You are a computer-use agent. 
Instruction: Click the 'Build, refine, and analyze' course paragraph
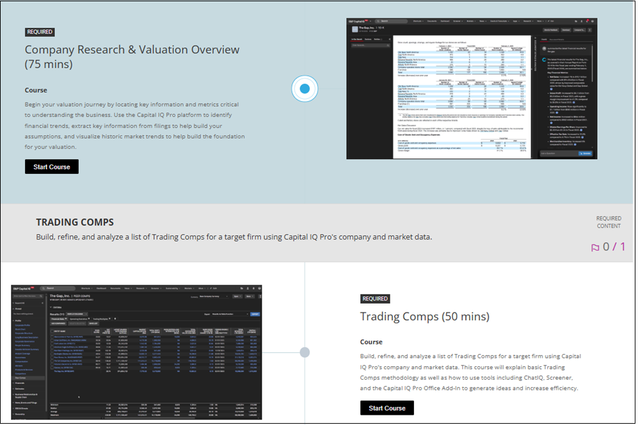pos(470,372)
